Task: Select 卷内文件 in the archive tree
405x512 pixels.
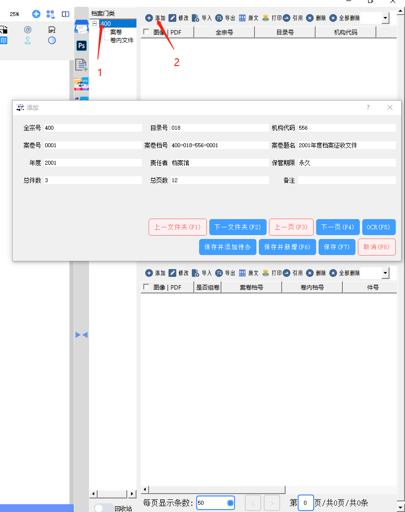Action: click(121, 40)
